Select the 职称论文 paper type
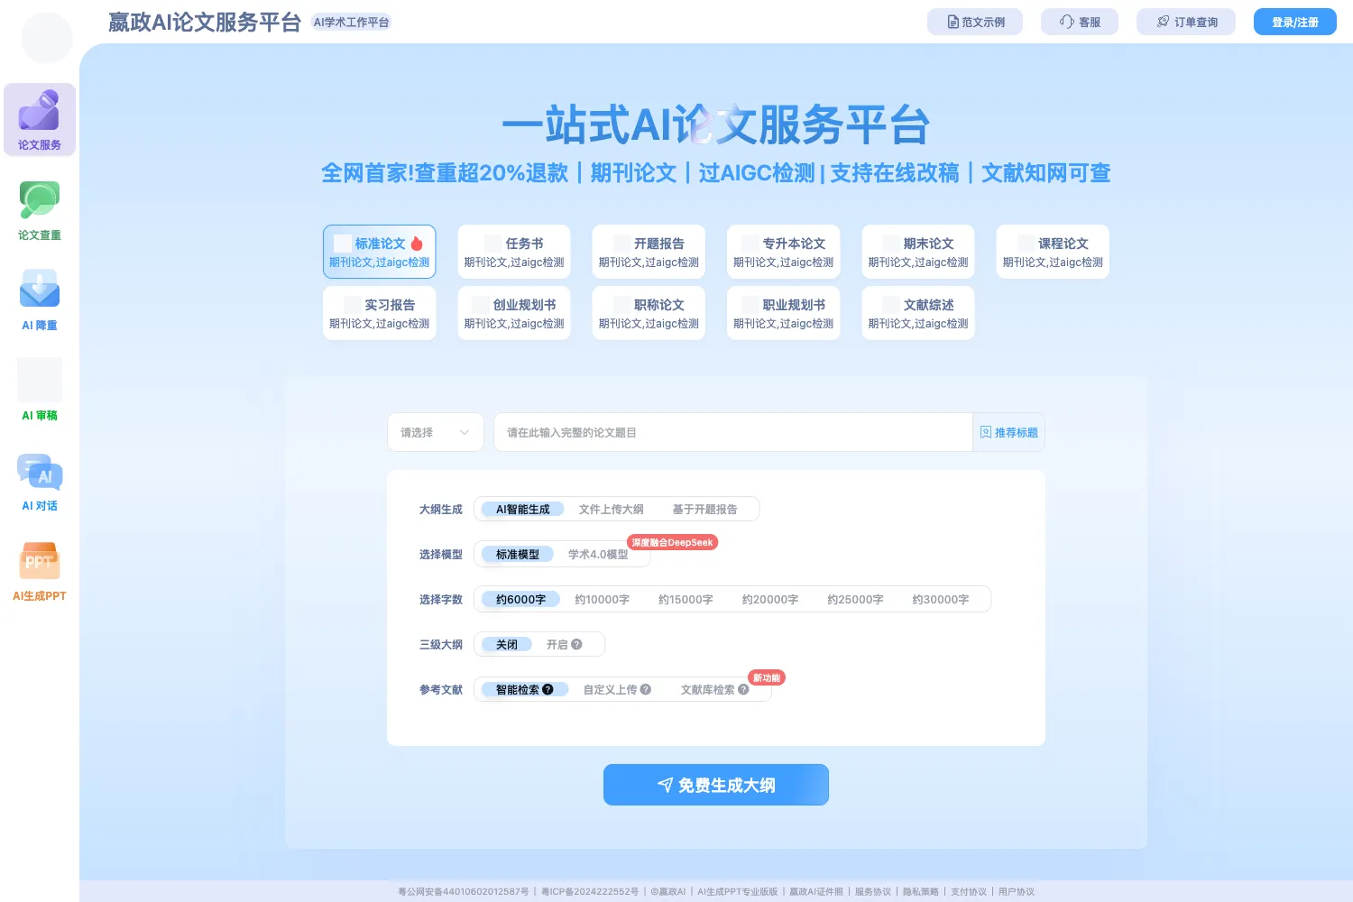 pos(649,313)
